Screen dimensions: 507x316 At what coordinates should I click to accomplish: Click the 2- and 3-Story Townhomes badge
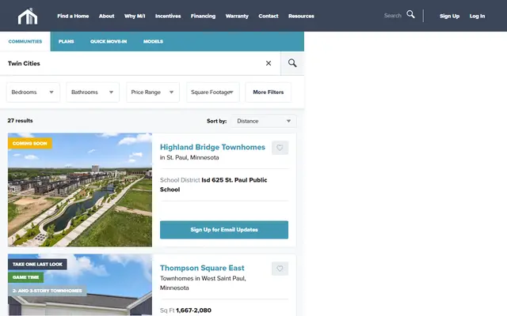(x=48, y=291)
